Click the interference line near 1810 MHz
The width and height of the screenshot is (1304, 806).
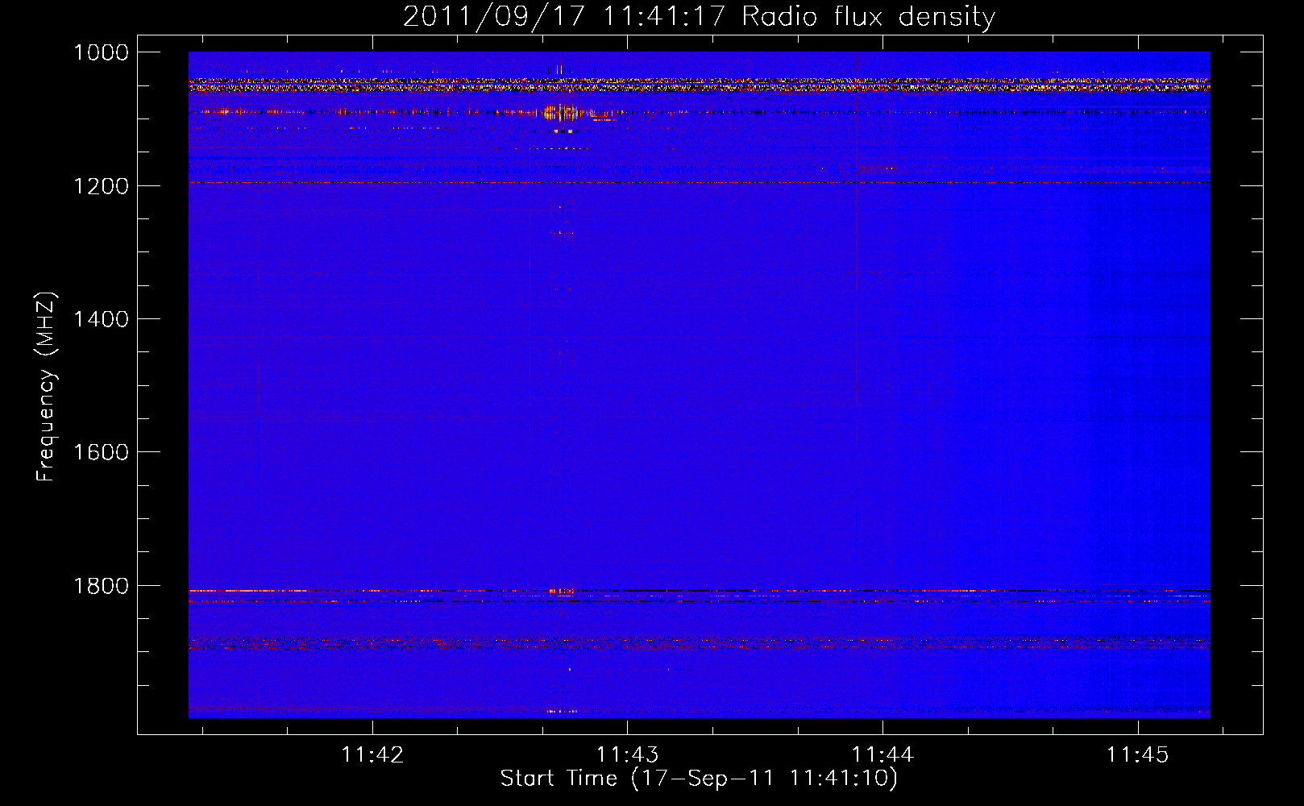click(699, 591)
